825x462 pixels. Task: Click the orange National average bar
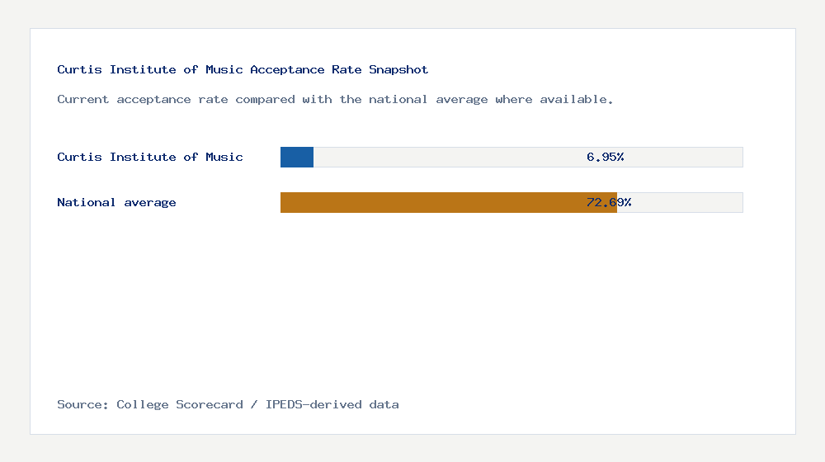[448, 203]
